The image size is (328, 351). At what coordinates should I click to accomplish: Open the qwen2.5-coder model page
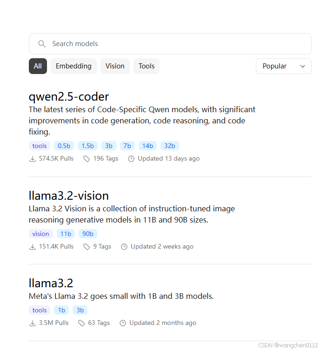tap(69, 97)
